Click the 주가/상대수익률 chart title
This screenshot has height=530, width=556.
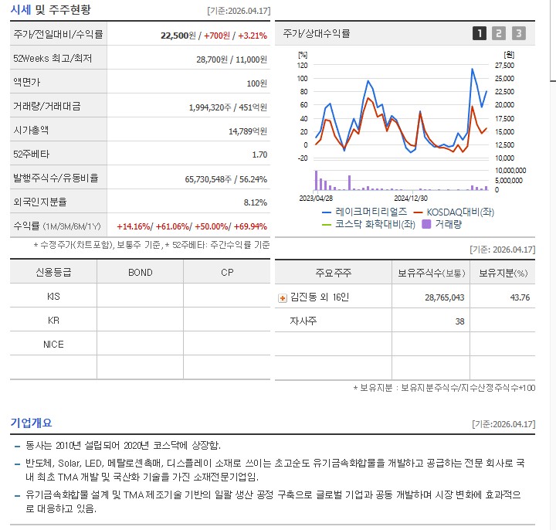[317, 33]
